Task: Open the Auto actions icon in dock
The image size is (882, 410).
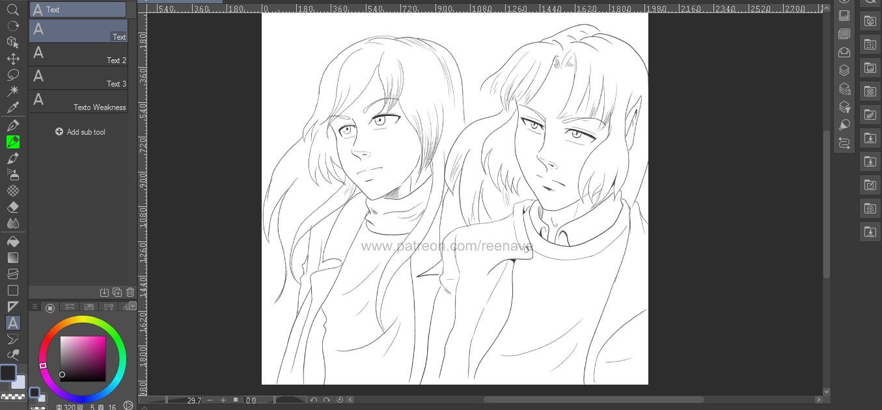Action: click(x=844, y=143)
